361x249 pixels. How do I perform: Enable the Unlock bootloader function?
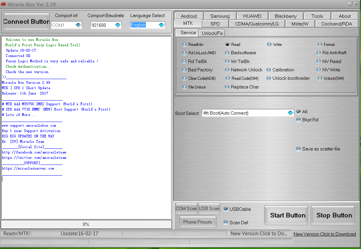click(268, 78)
